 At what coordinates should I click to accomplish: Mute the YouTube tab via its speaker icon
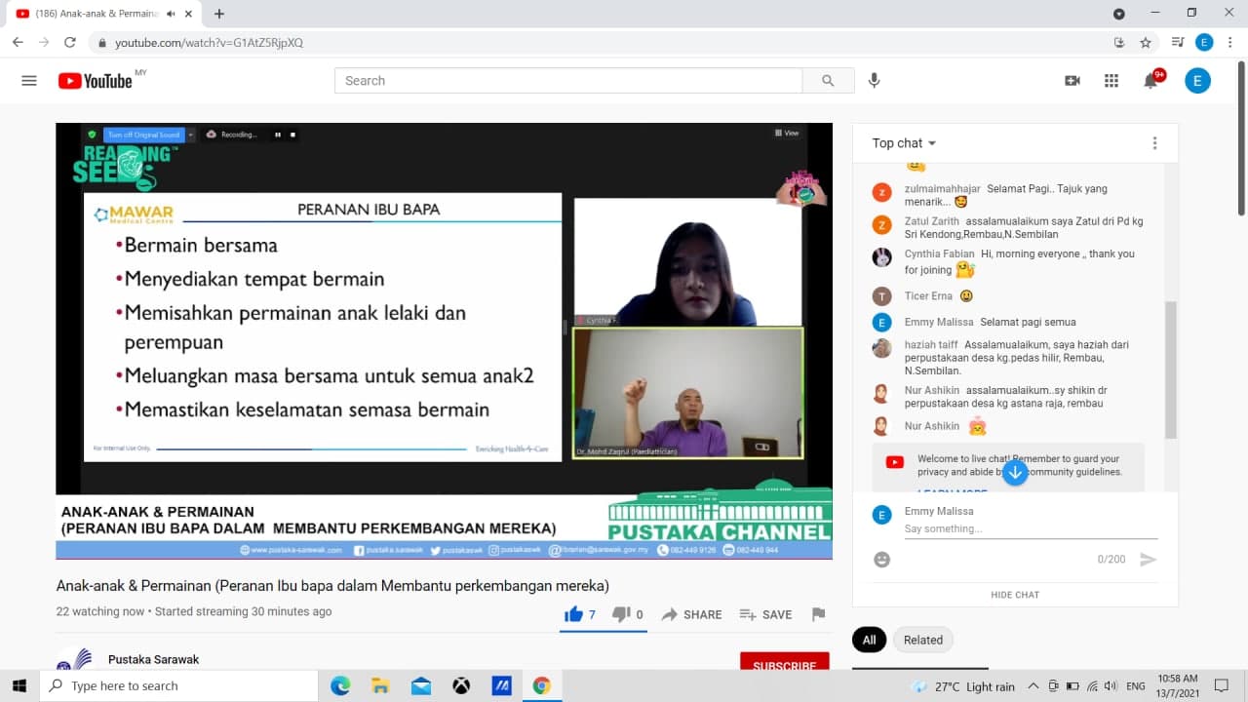(x=172, y=14)
